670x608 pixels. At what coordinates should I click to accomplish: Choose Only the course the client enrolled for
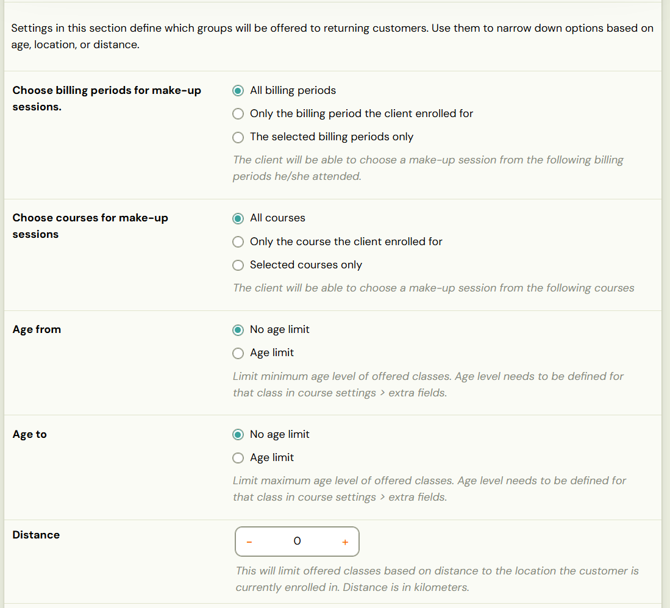238,242
